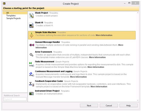Select the Blank VI title

click(39, 23)
